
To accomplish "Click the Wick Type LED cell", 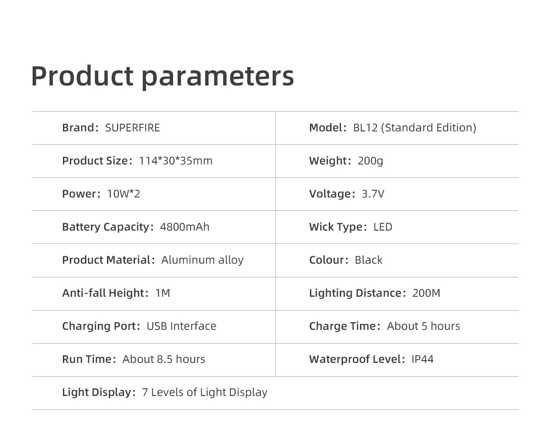I will pos(351,227).
